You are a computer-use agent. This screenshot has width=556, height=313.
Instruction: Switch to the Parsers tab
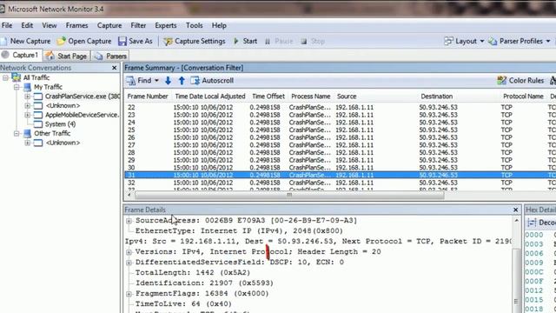tap(110, 56)
